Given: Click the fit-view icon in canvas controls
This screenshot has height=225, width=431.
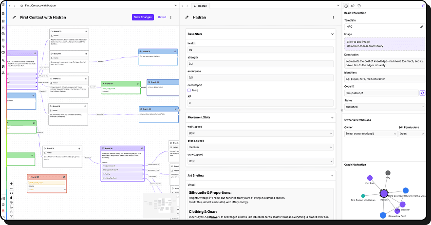Looking at the screenshot, I should 11,193.
